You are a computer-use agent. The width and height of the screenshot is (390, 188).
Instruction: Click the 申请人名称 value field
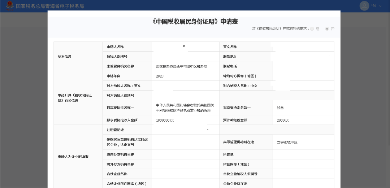(186, 47)
